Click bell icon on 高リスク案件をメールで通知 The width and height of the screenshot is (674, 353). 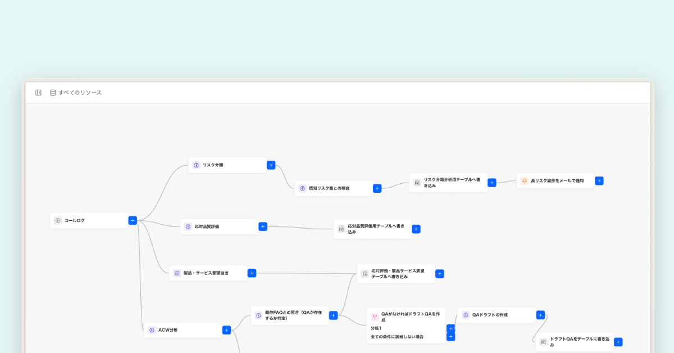pos(524,181)
